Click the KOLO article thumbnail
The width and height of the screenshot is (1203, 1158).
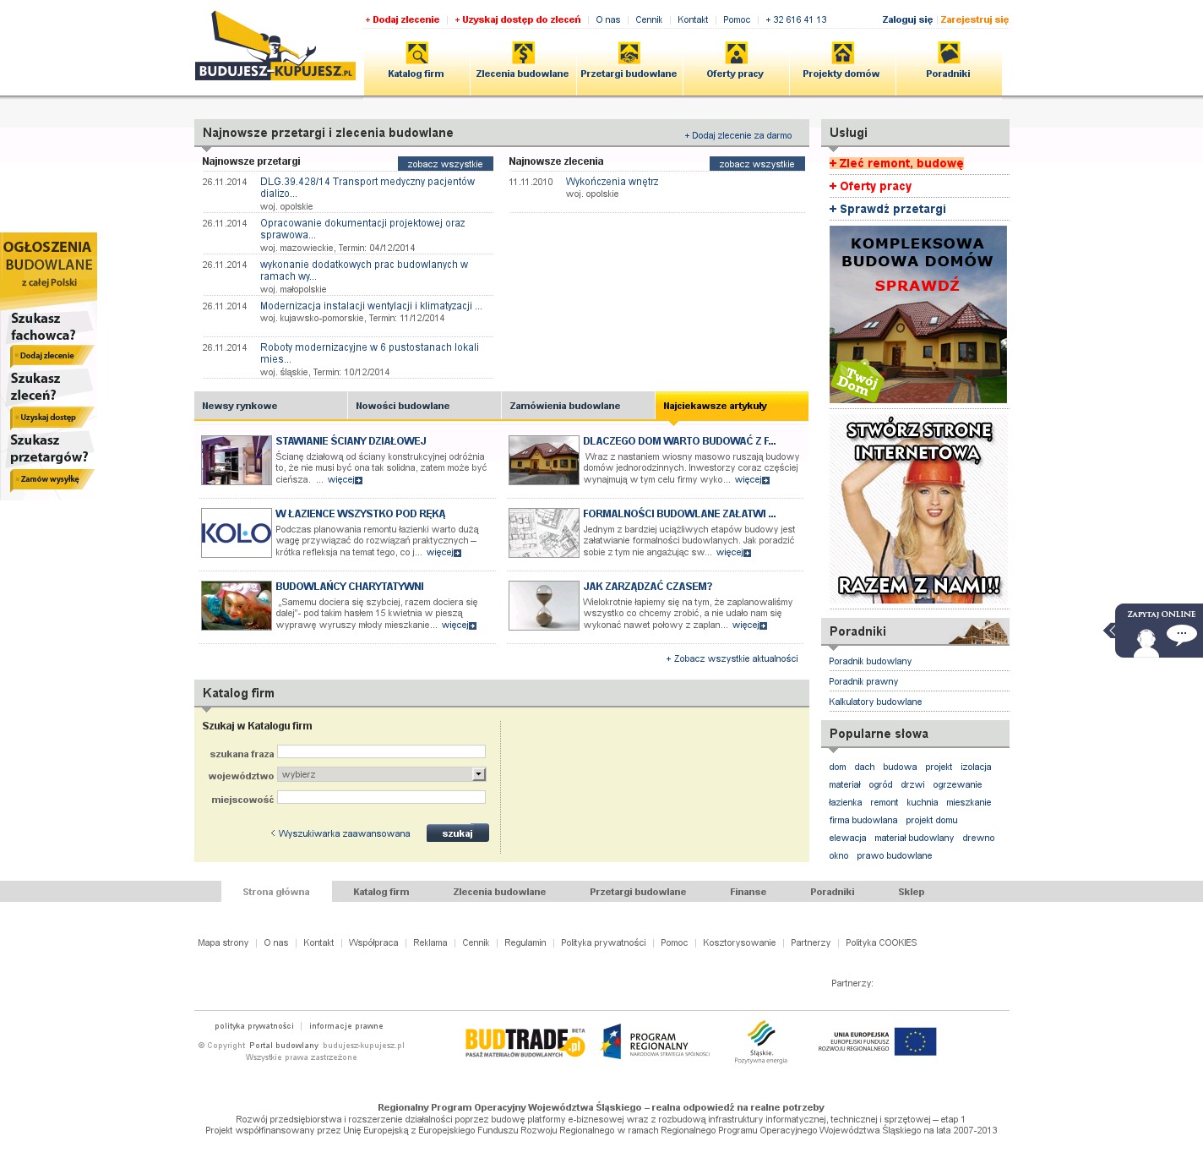pos(237,533)
